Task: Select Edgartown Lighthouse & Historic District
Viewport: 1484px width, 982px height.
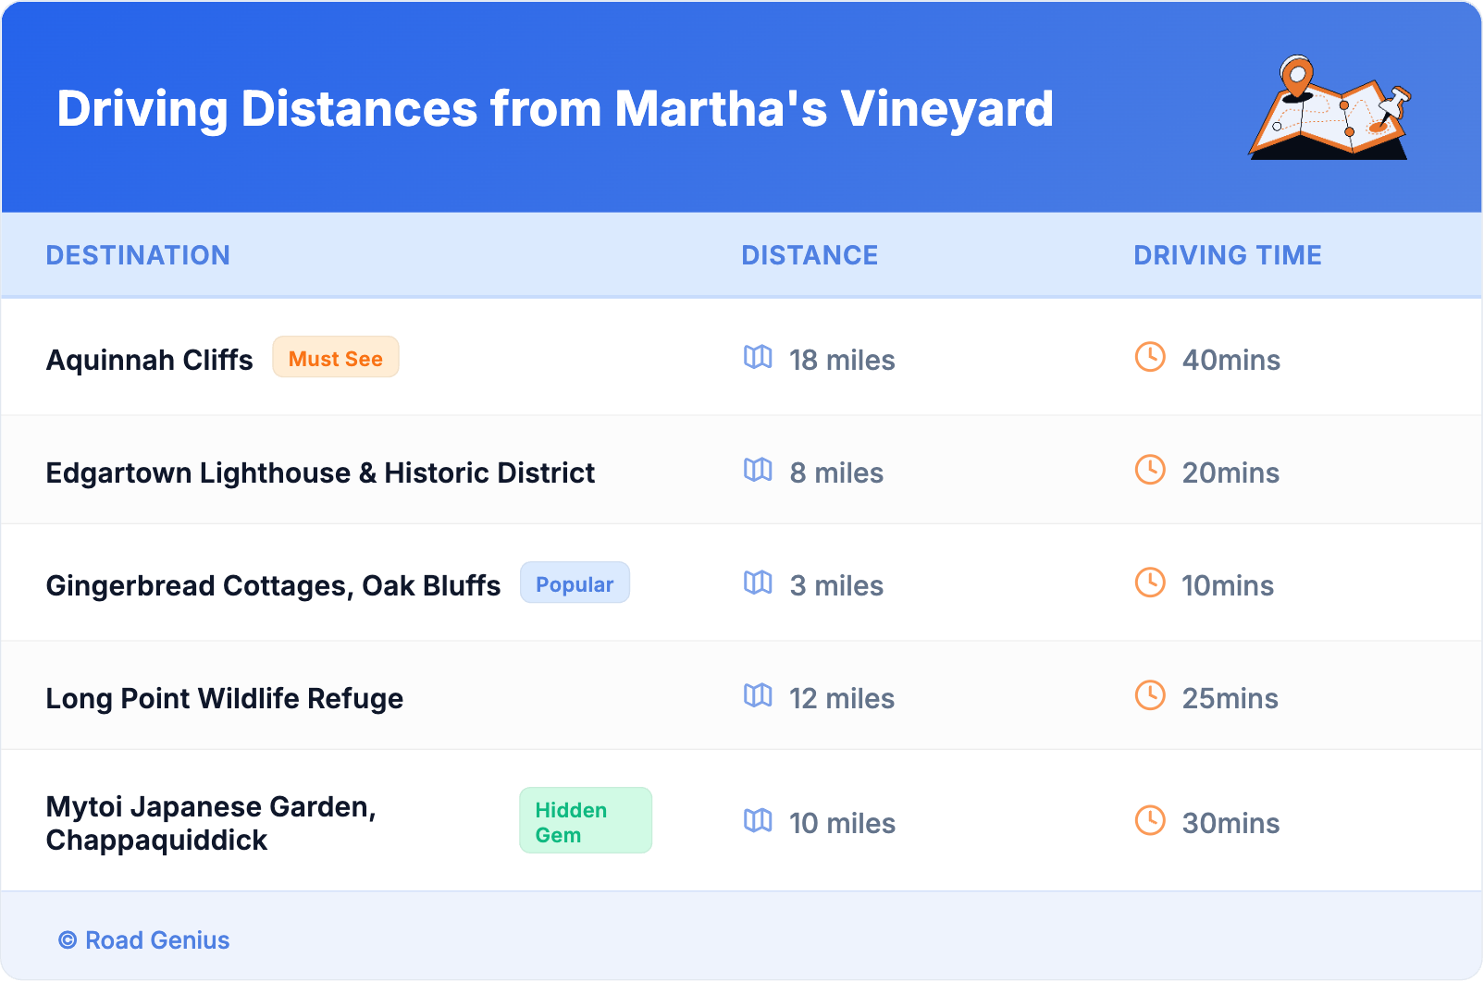Action: point(320,473)
